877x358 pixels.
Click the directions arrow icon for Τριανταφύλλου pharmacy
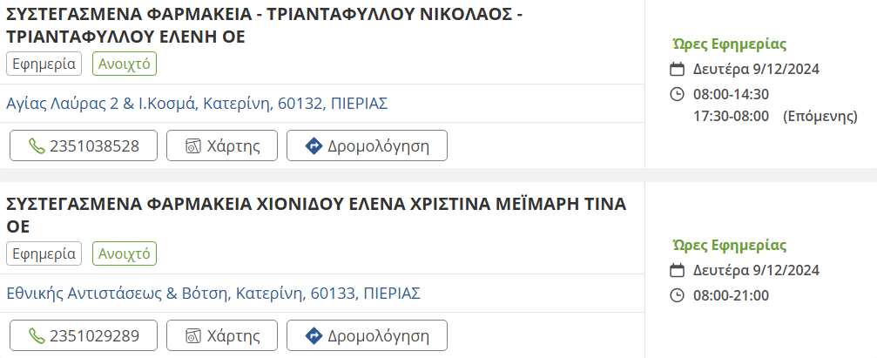tap(314, 146)
